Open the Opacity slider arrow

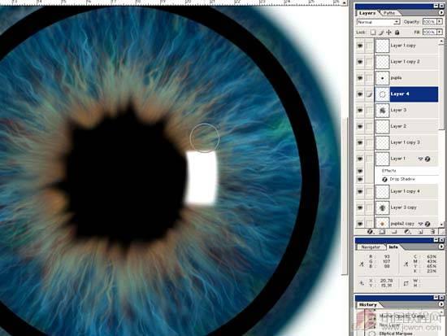(x=440, y=22)
